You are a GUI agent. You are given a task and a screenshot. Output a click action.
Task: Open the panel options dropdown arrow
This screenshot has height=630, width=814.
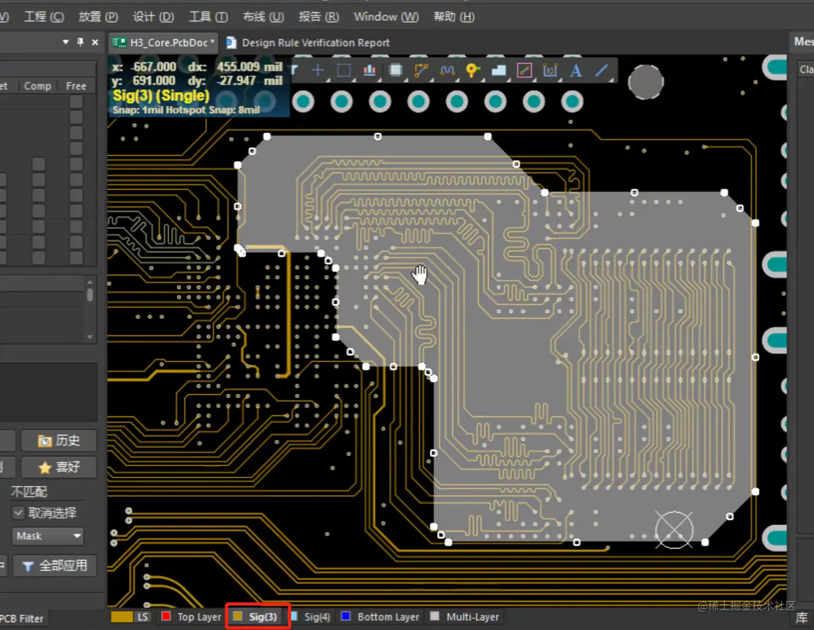pos(66,42)
